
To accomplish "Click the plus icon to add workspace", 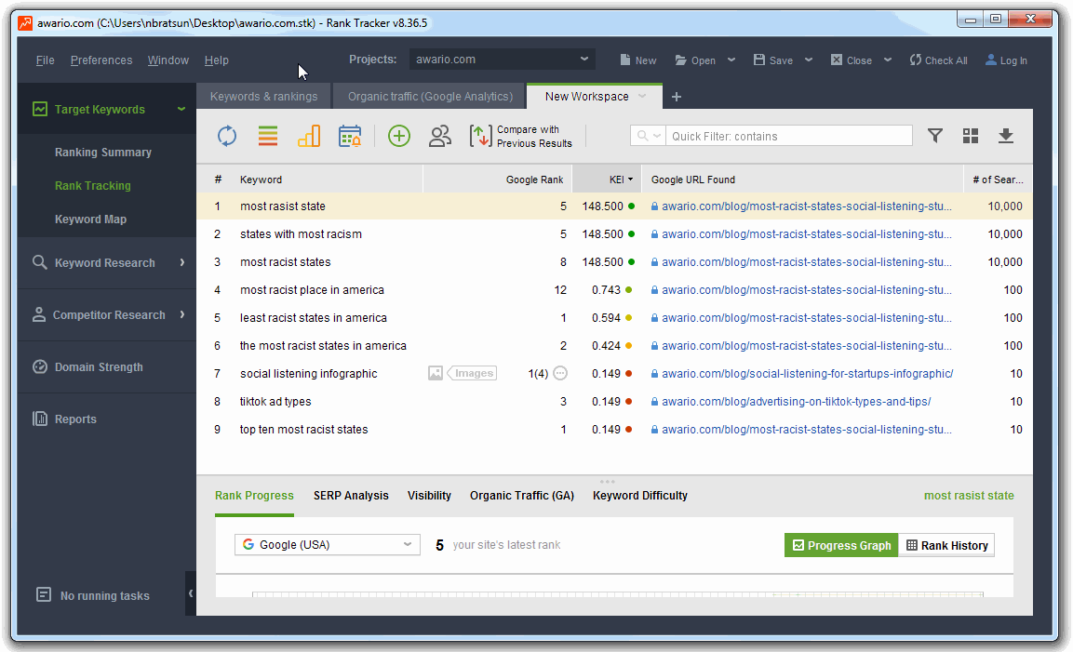I will click(x=677, y=97).
